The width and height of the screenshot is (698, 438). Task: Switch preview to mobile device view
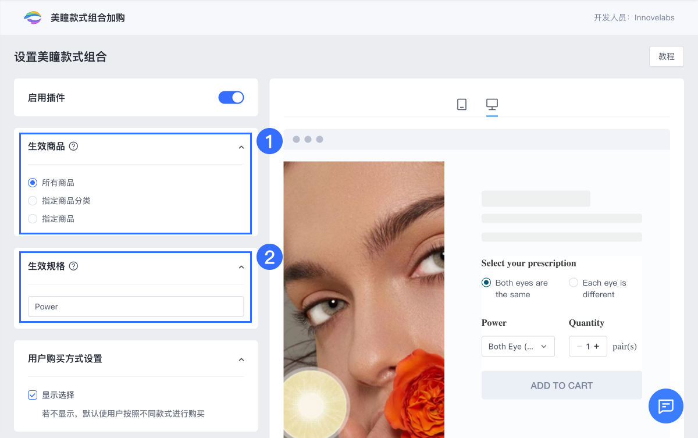click(462, 105)
